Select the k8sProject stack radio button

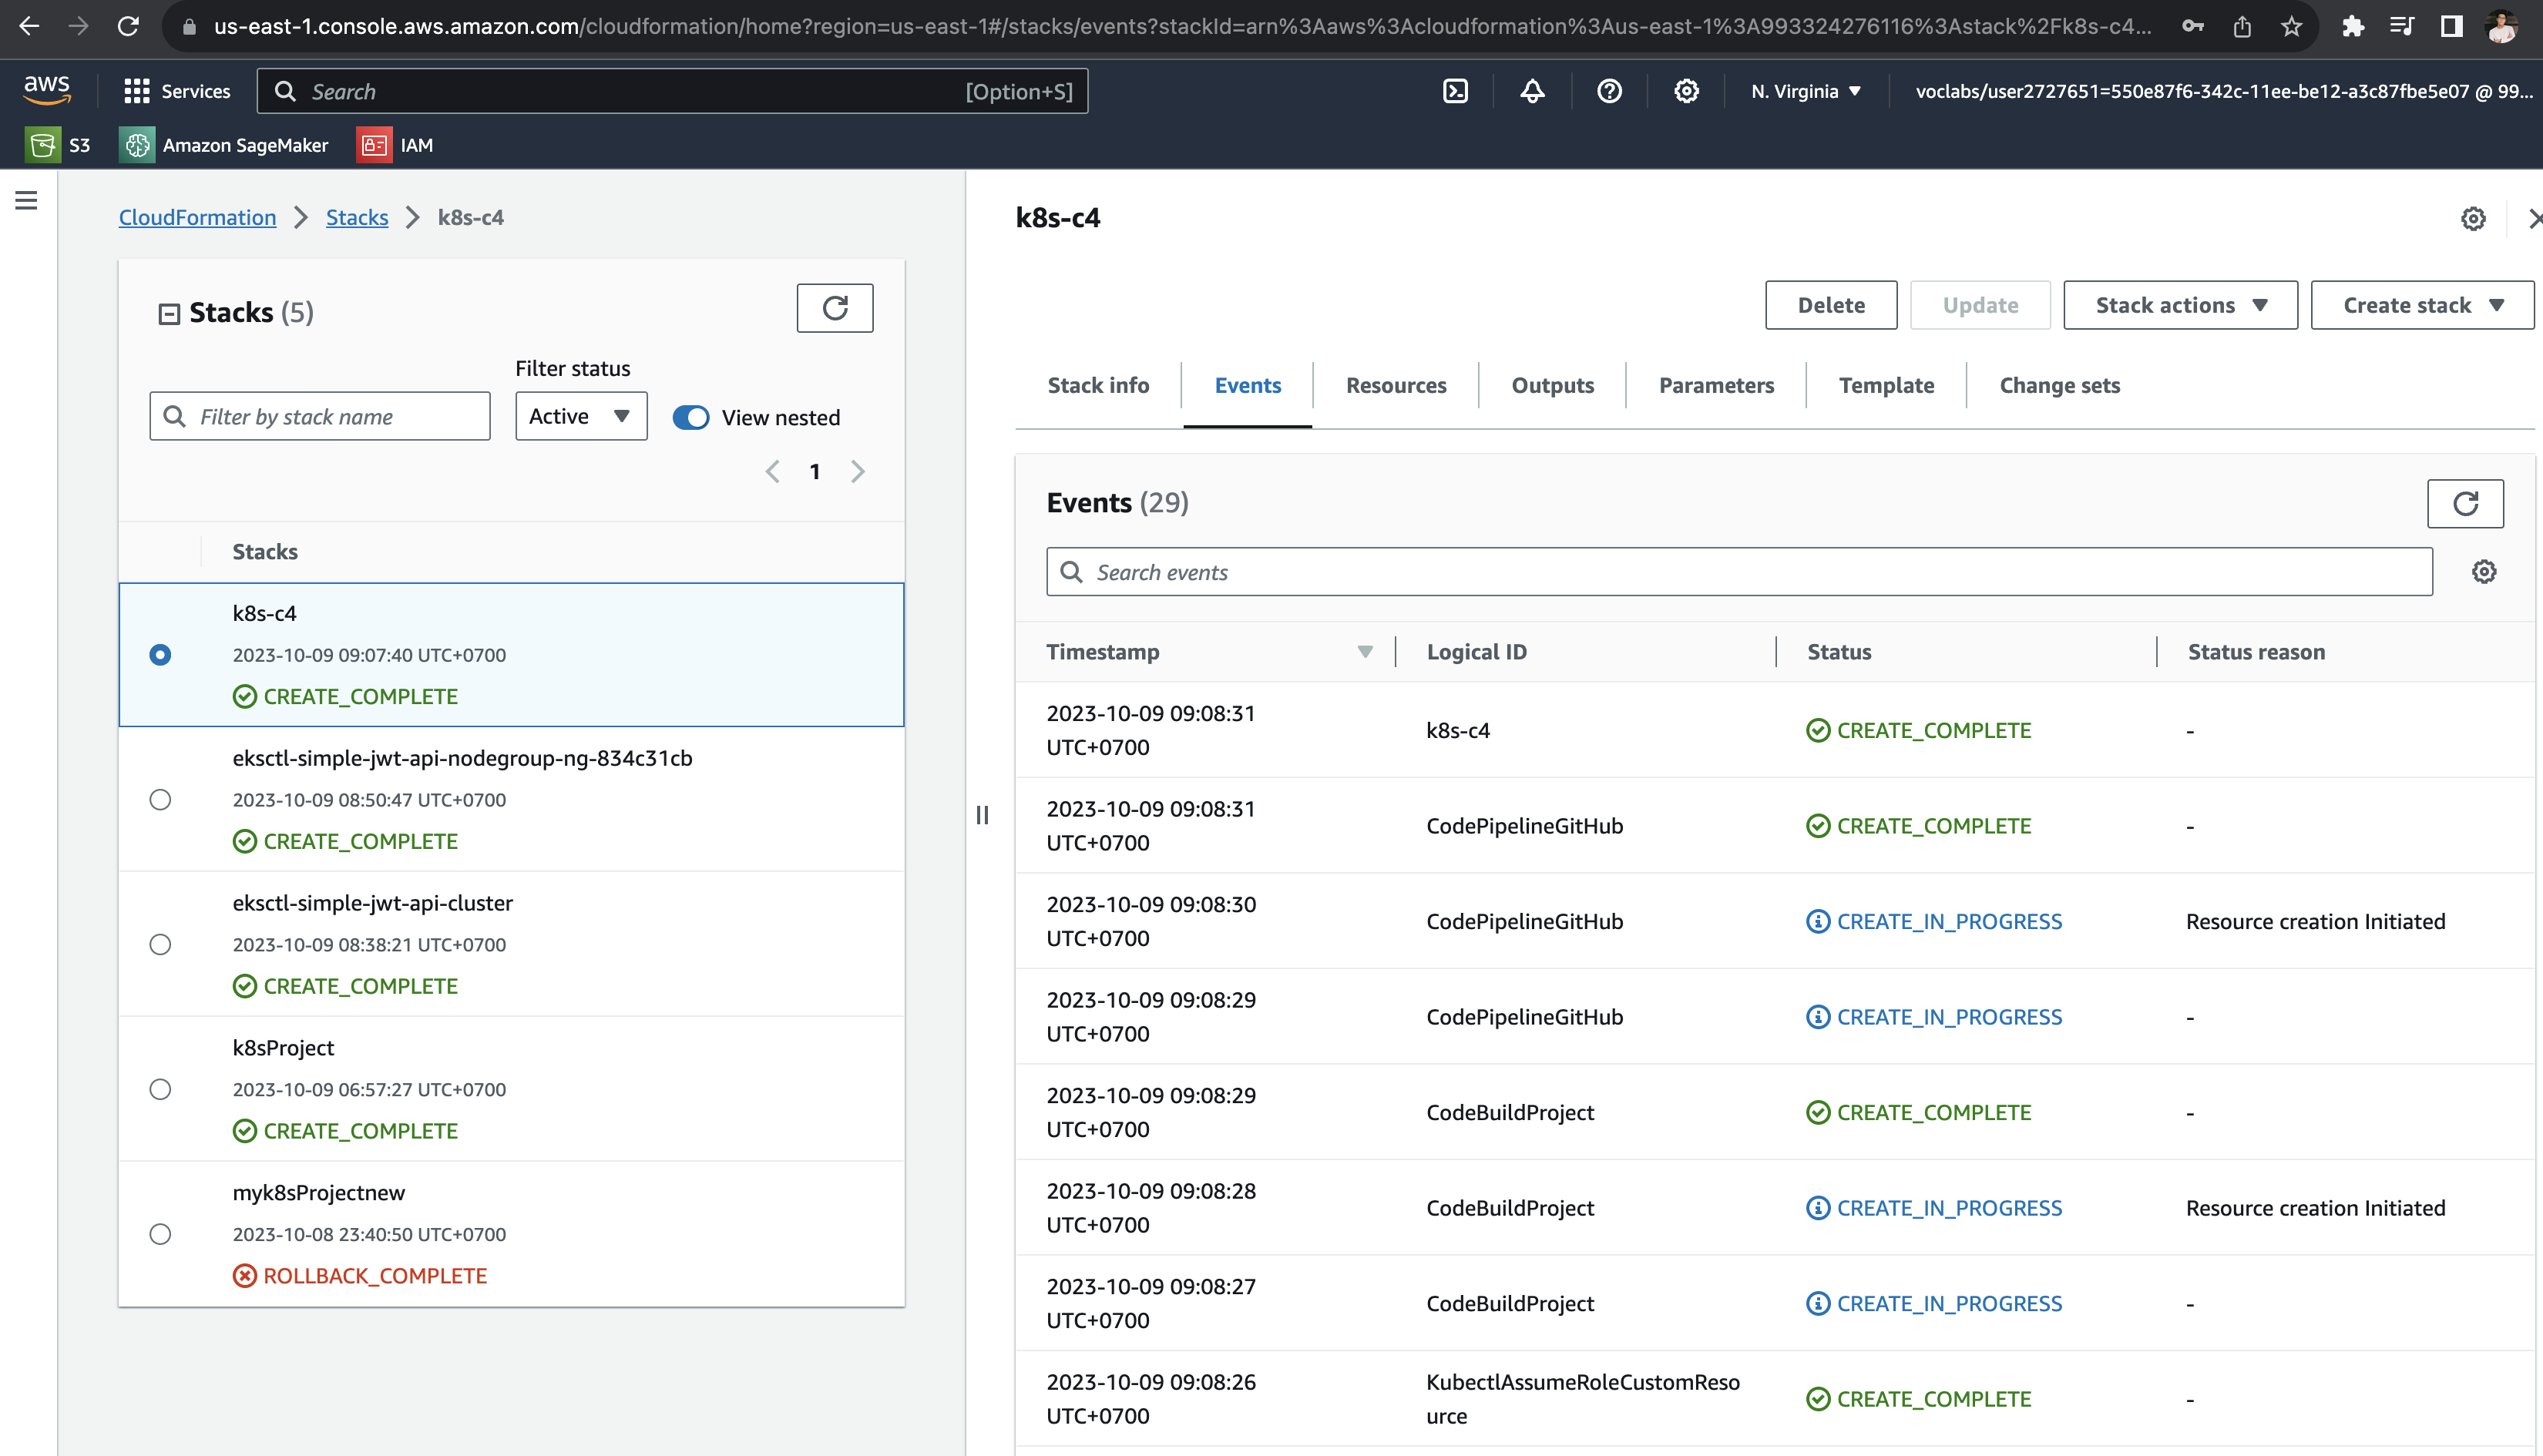point(160,1089)
